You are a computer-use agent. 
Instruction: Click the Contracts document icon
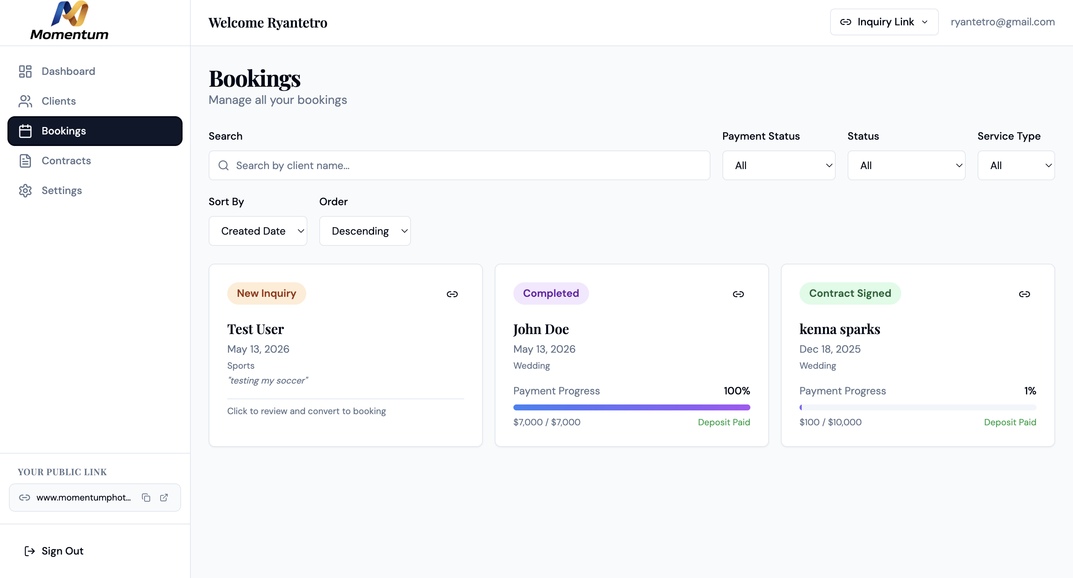pos(25,161)
